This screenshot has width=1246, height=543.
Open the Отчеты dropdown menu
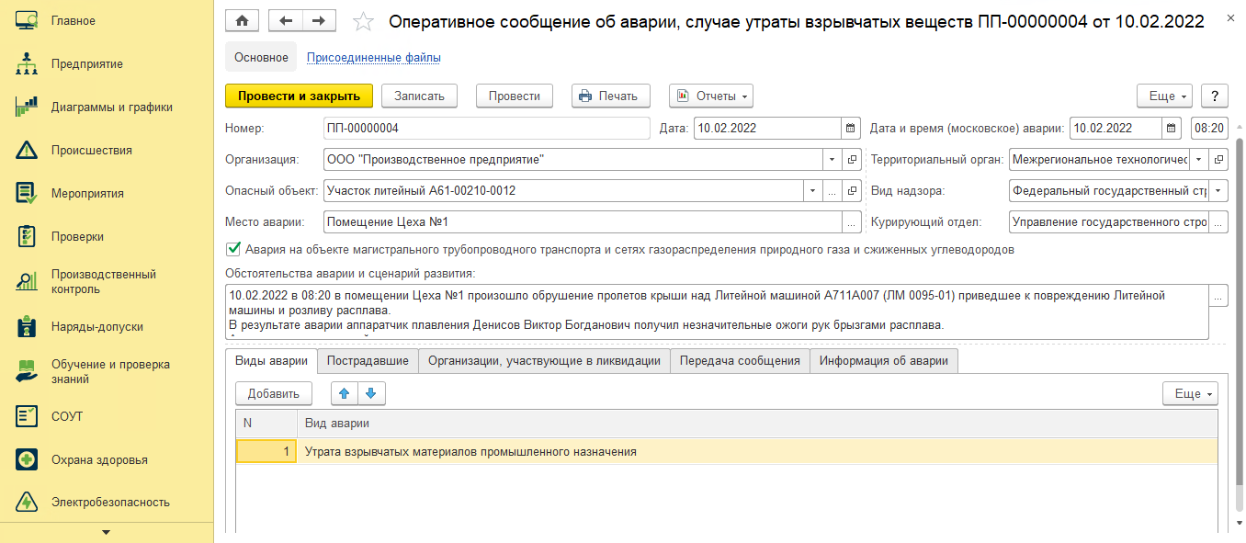(x=711, y=96)
